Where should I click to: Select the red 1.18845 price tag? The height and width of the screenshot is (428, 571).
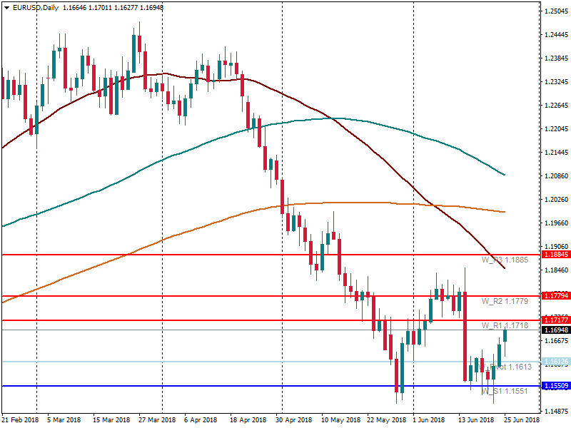(x=556, y=254)
